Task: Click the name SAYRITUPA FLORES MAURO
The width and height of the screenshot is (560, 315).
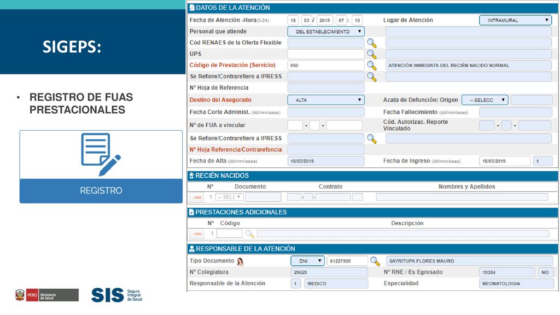Action: tap(422, 261)
